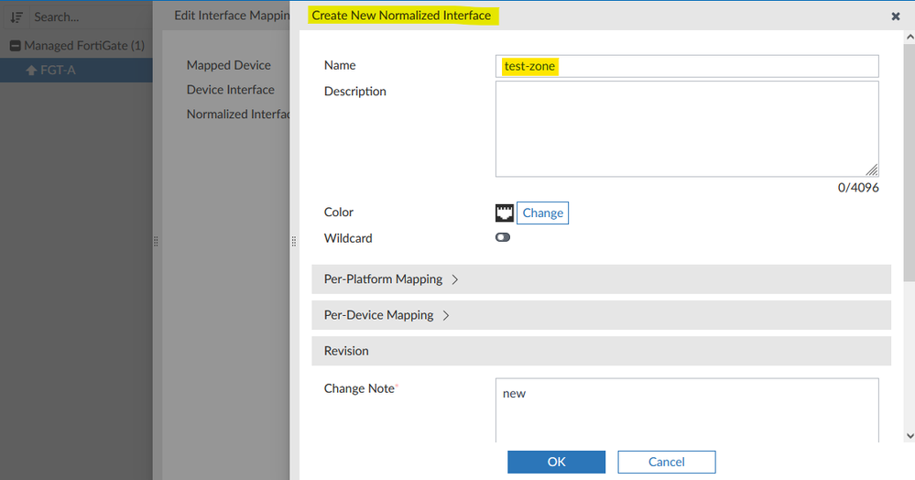Click the Name field containing test-zone
Viewport: 915px width, 480px height.
click(x=687, y=66)
